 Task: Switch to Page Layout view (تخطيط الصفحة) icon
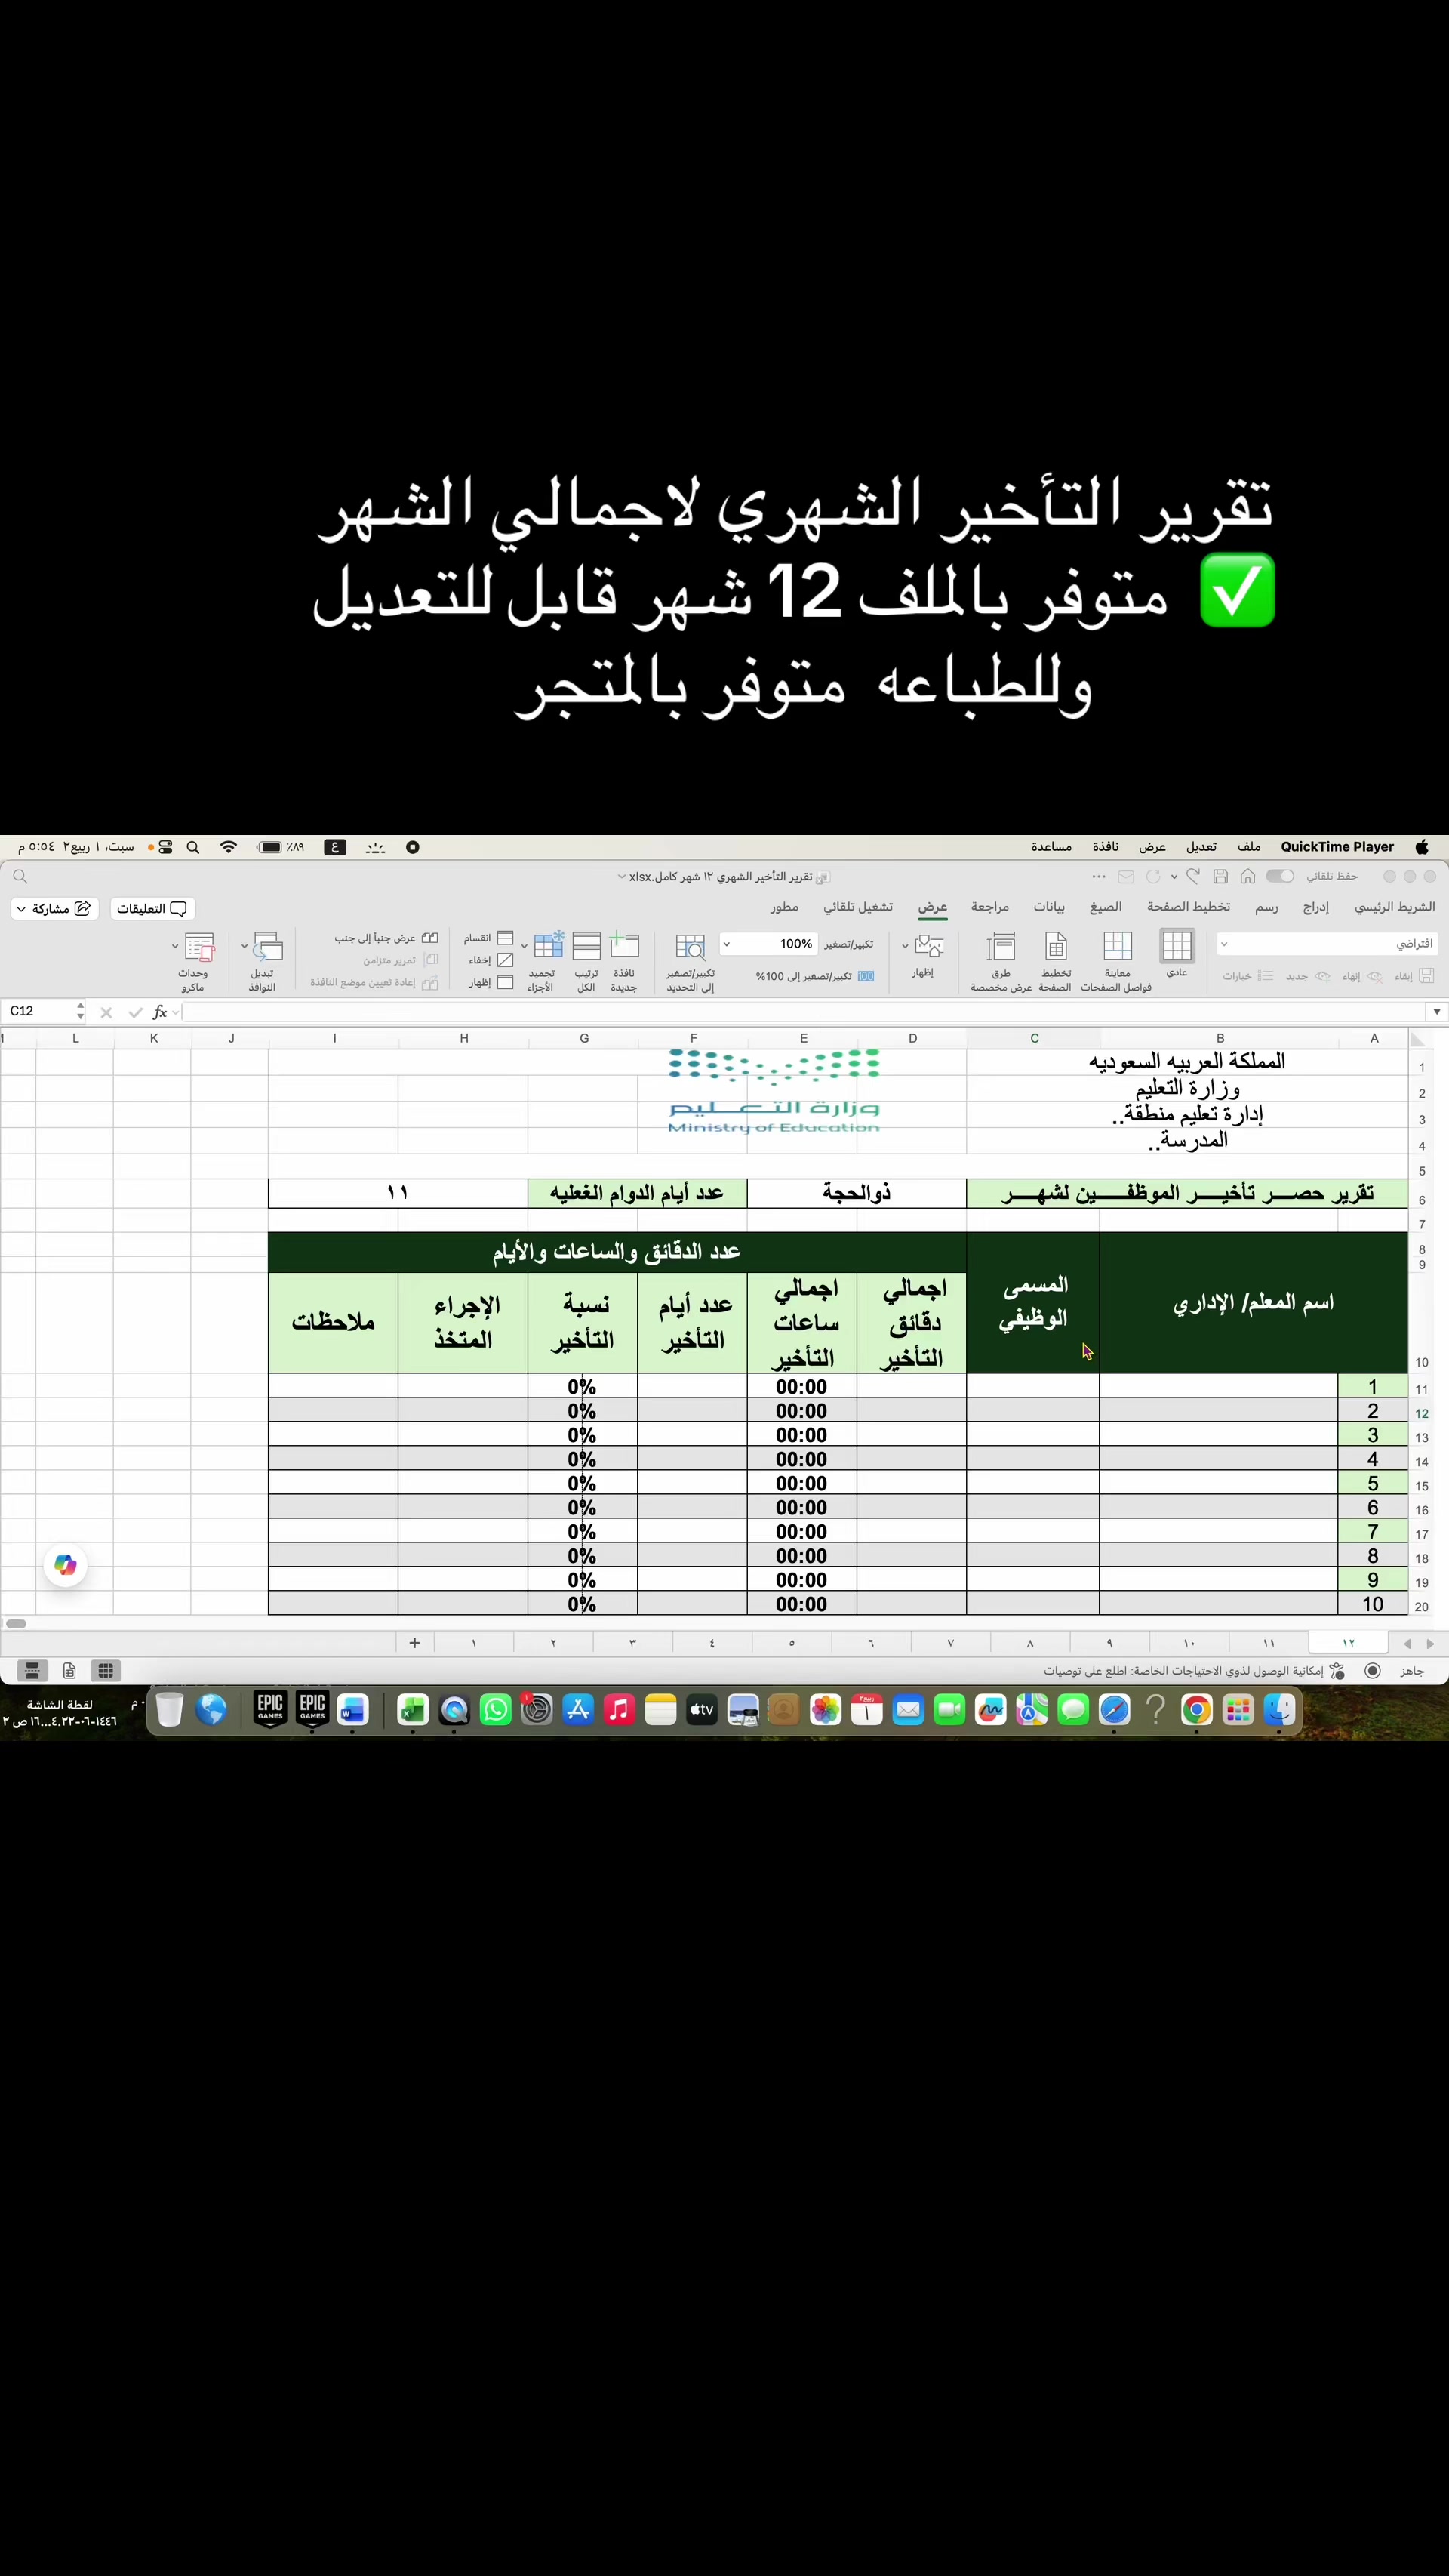coord(1055,946)
